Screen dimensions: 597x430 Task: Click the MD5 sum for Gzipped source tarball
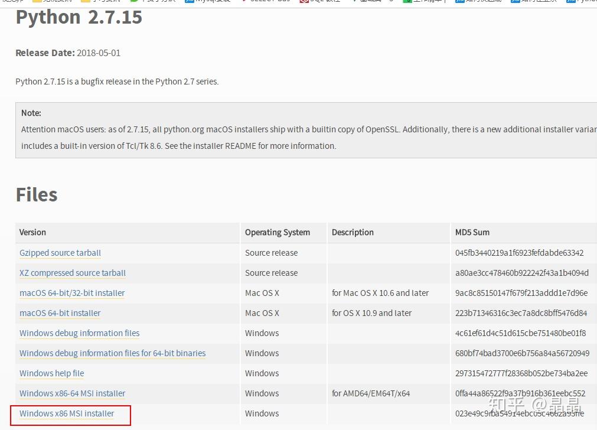coord(519,253)
